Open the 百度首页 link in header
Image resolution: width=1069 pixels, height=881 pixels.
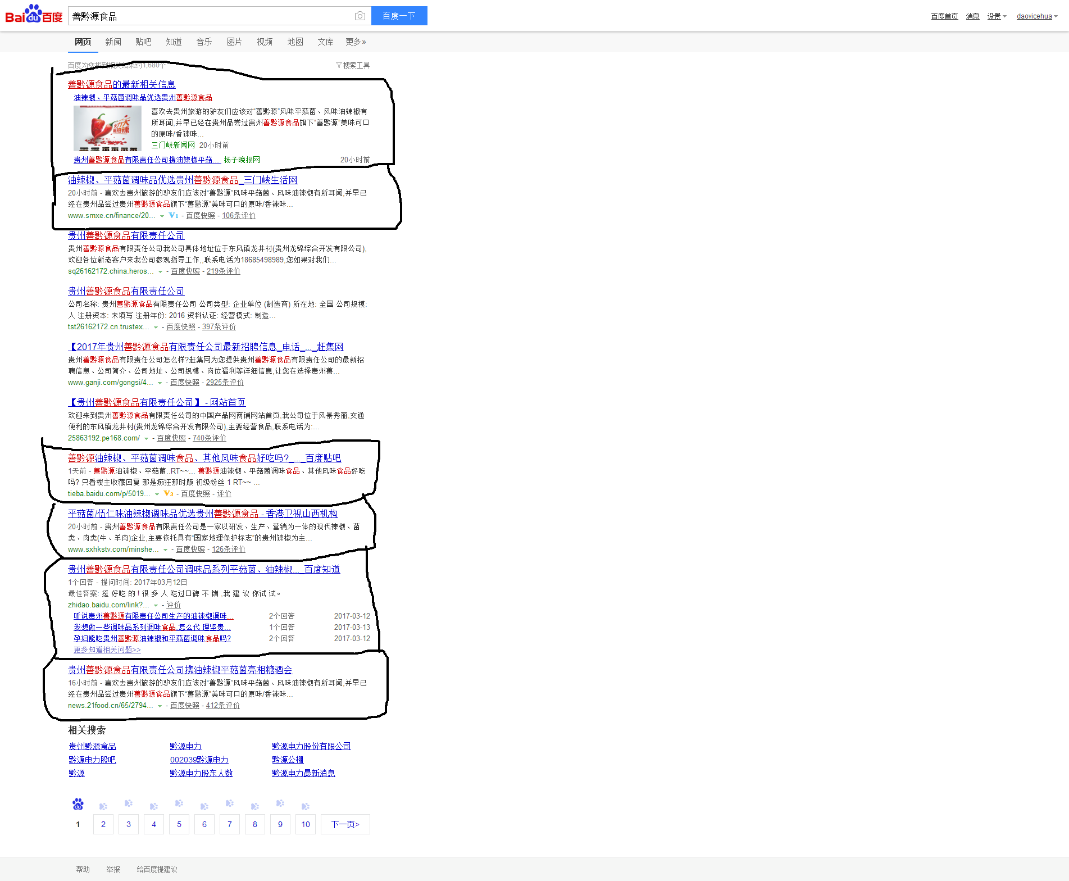tap(944, 16)
